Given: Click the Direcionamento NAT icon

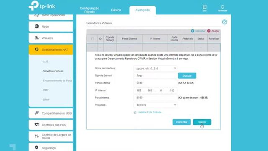Looking at the screenshot, I should coord(36,49).
